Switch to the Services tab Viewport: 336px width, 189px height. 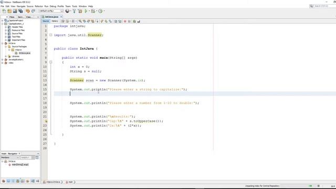coord(21,17)
